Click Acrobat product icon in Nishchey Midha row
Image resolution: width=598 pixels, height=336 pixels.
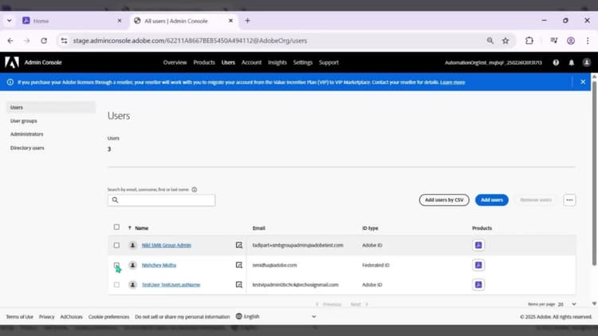click(478, 265)
